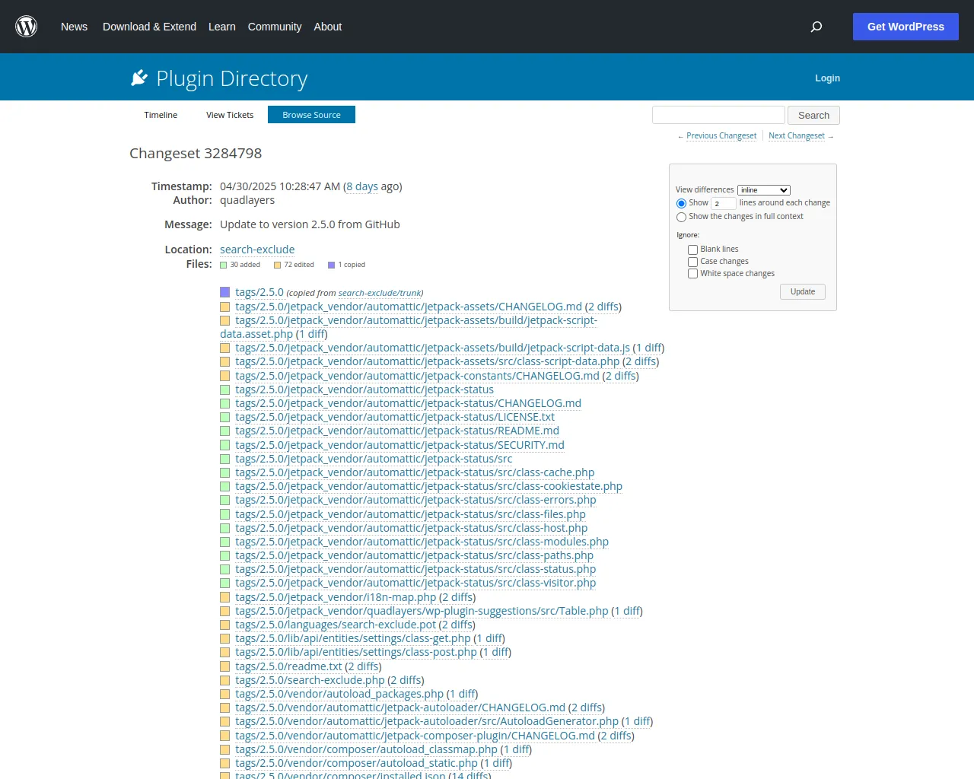Screen dimensions: 974x779
Task: Open composer/autoload_classmap.php link
Action: point(366,749)
